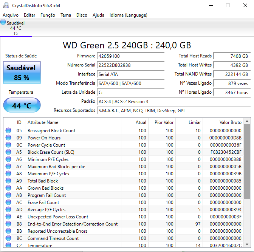Click Limiar value 10 in Reassigned Block row
The image size is (254, 252).
click(x=198, y=131)
